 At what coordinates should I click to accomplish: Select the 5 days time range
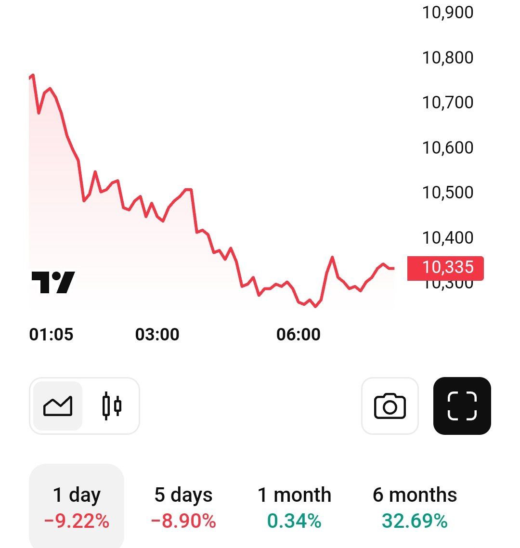coord(183,506)
